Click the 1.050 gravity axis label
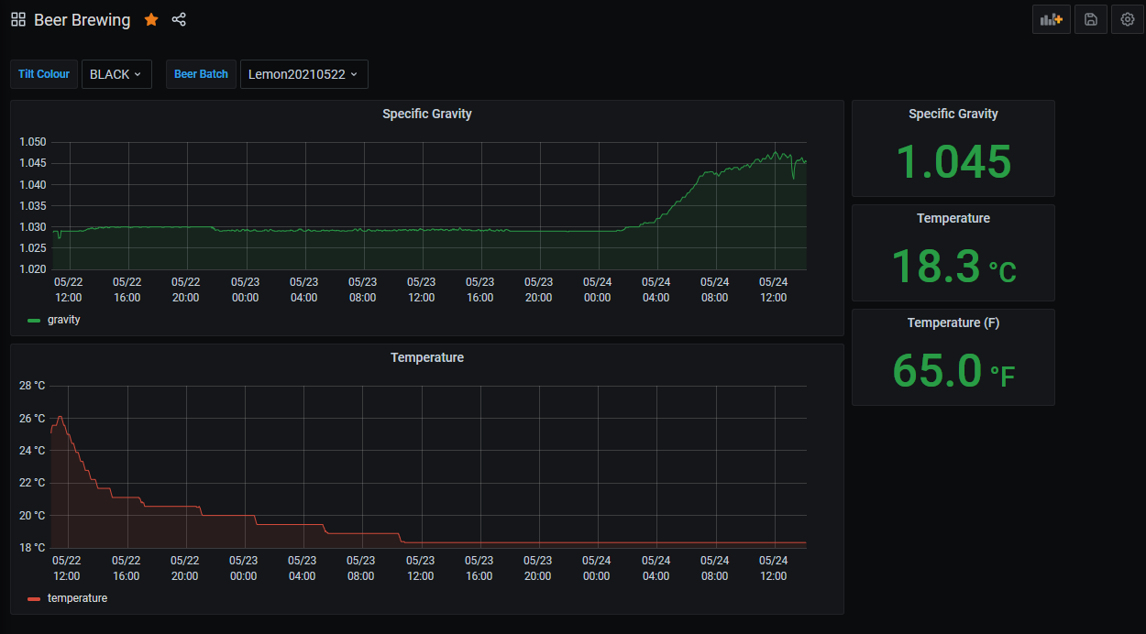Viewport: 1146px width, 634px height. (x=32, y=142)
